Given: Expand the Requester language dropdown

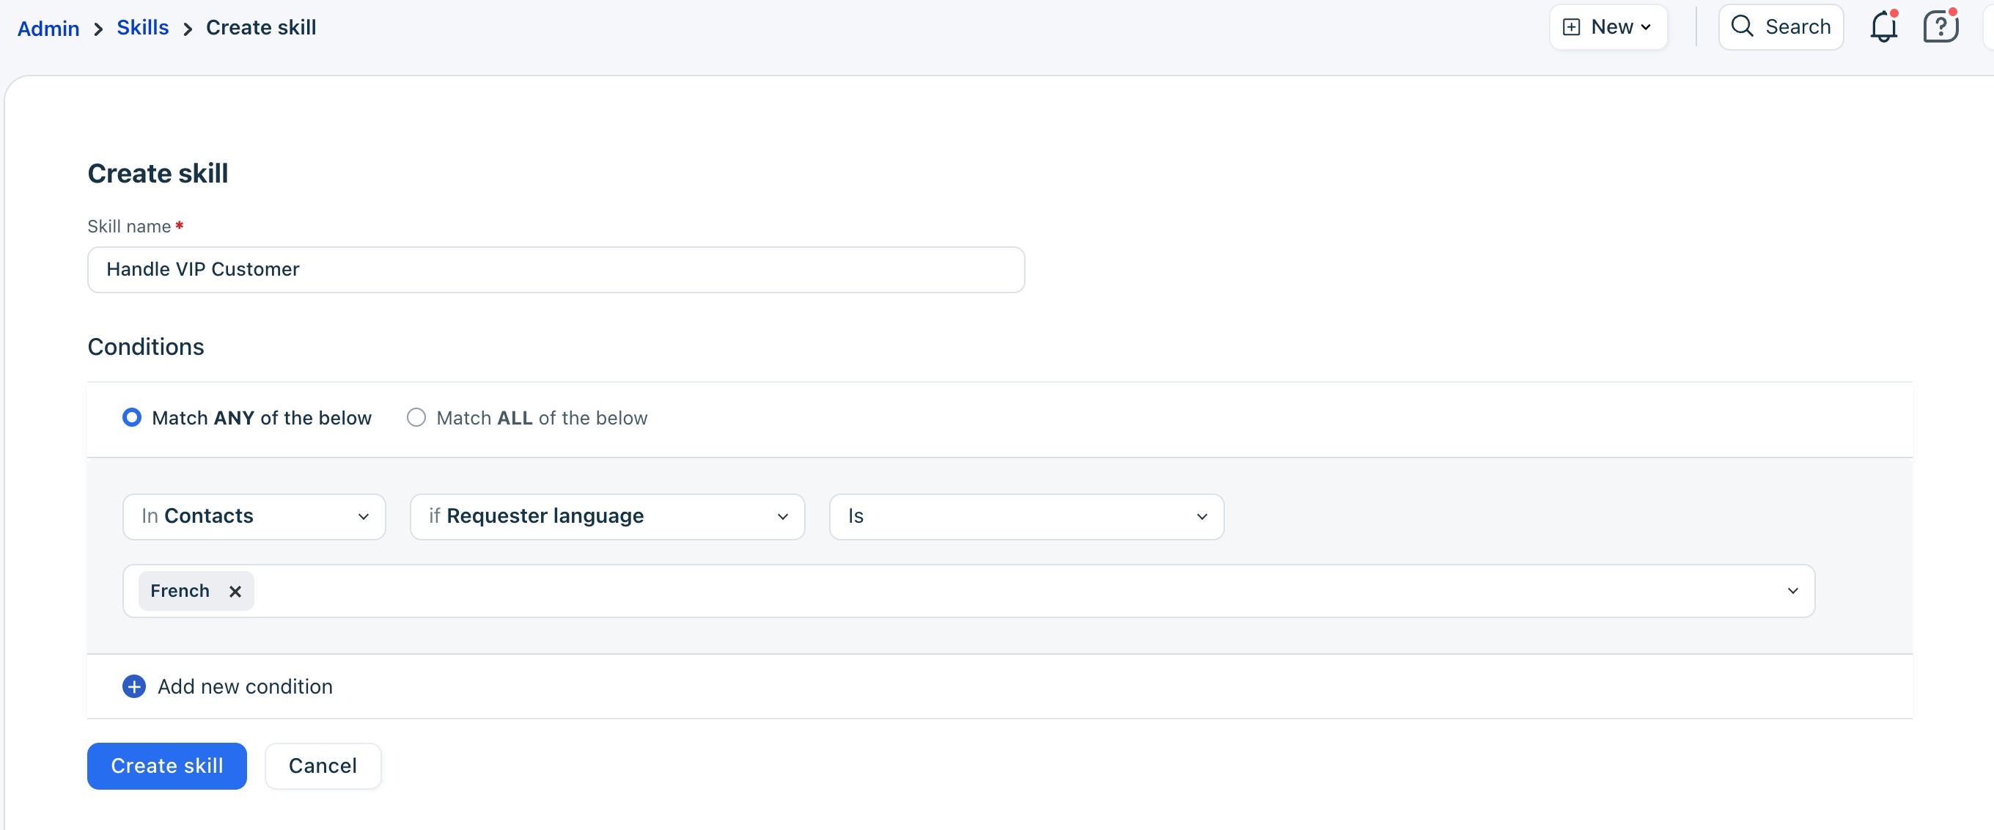Looking at the screenshot, I should (x=607, y=515).
